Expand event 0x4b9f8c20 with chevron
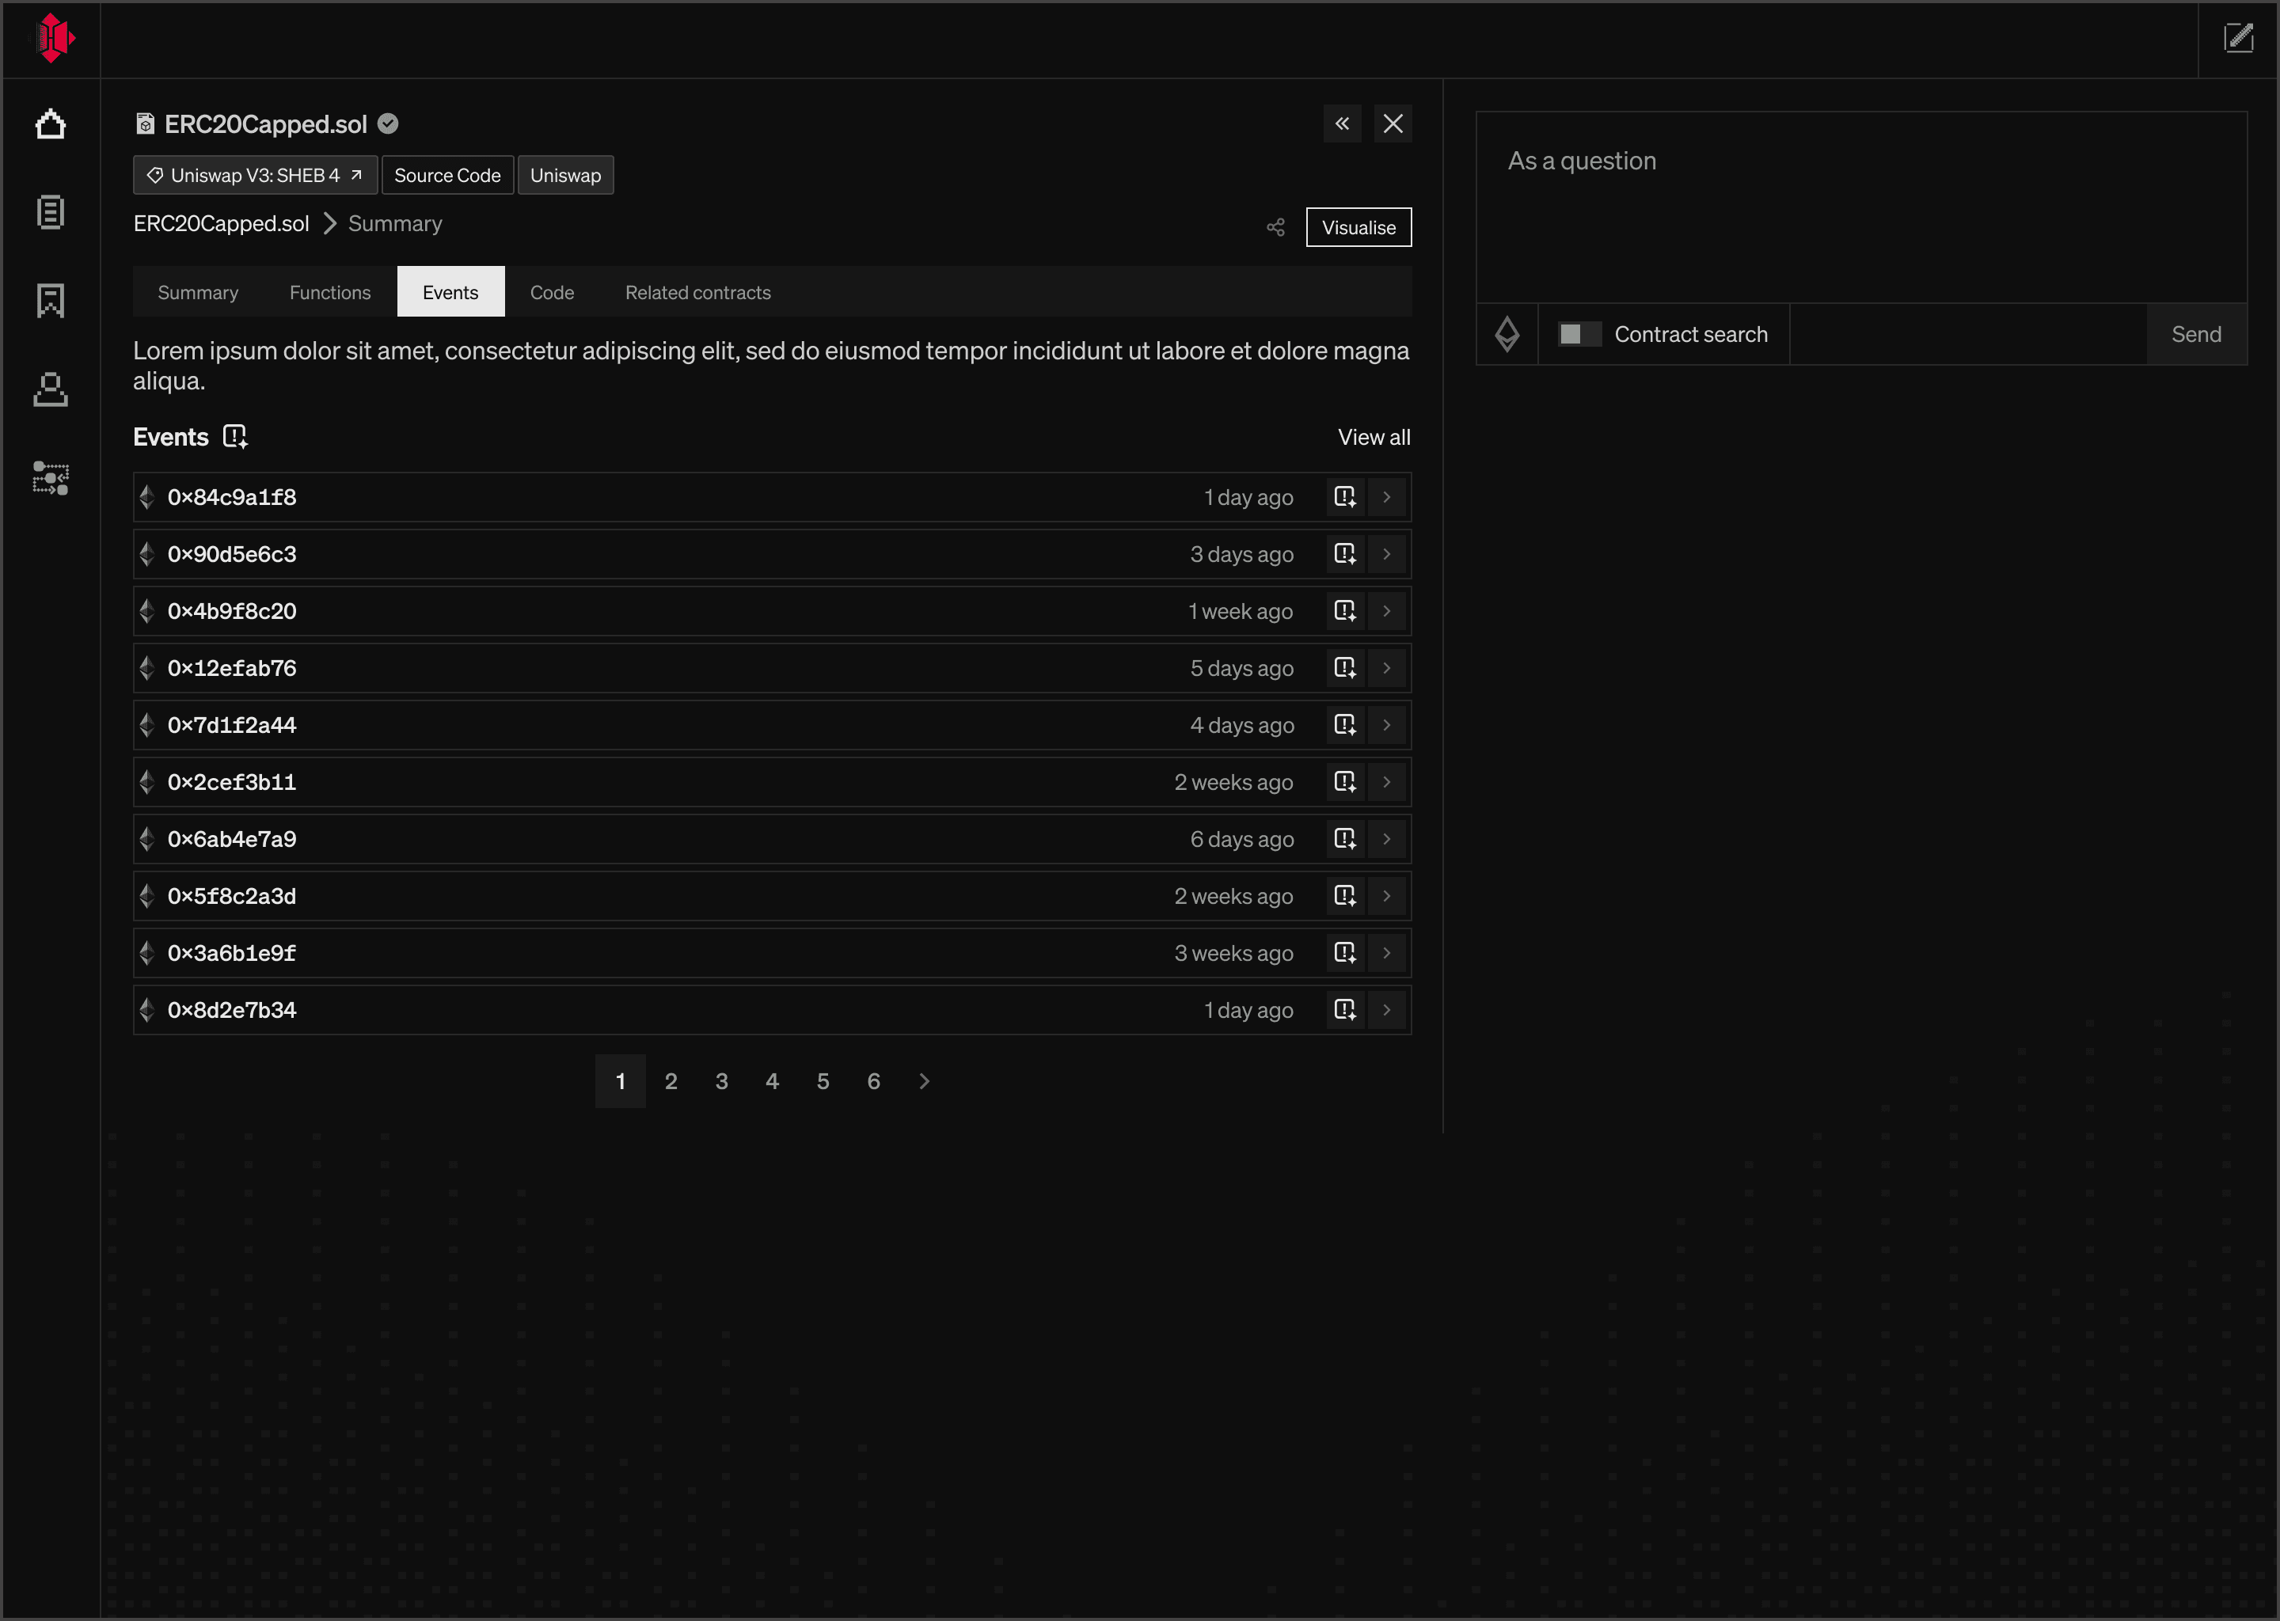The width and height of the screenshot is (2280, 1621). pos(1386,611)
